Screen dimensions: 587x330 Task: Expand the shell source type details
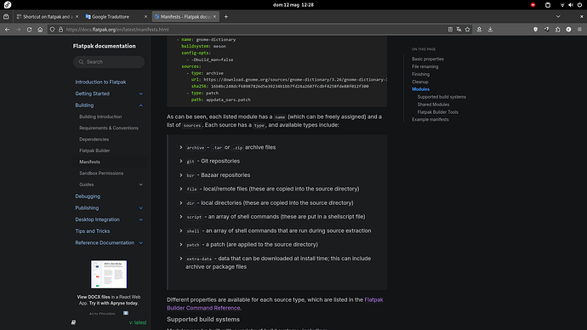tap(181, 230)
